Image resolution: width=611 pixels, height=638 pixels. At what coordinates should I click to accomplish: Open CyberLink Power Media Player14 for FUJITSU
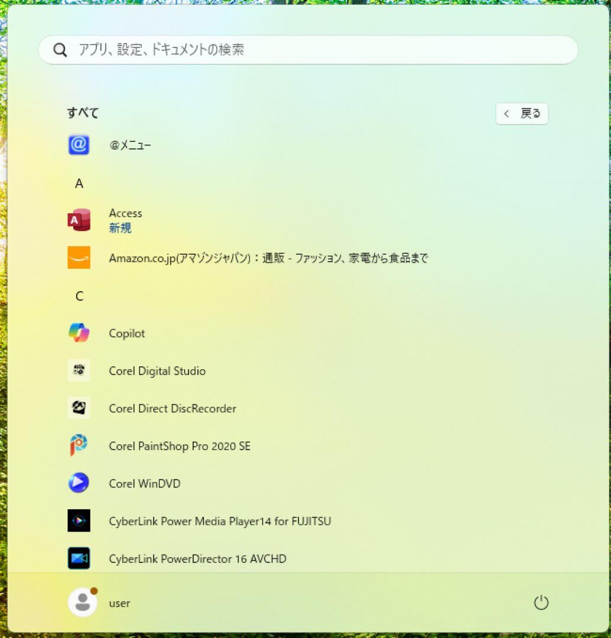click(220, 521)
